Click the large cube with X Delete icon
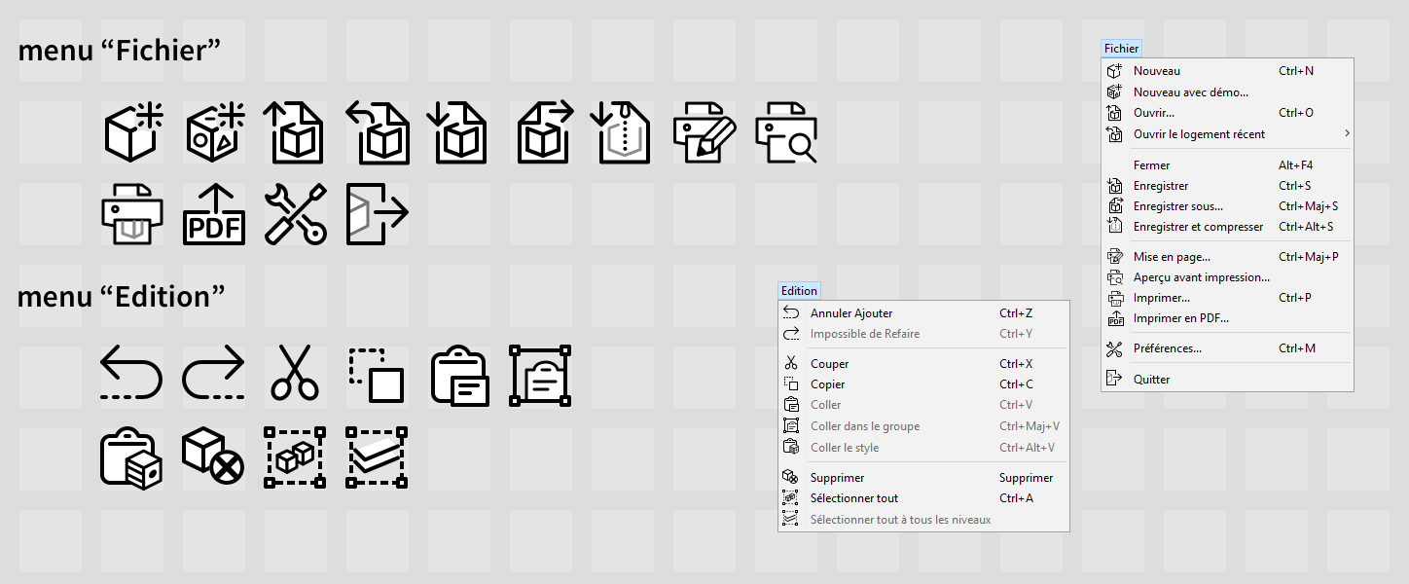This screenshot has width=1409, height=584. tap(213, 456)
